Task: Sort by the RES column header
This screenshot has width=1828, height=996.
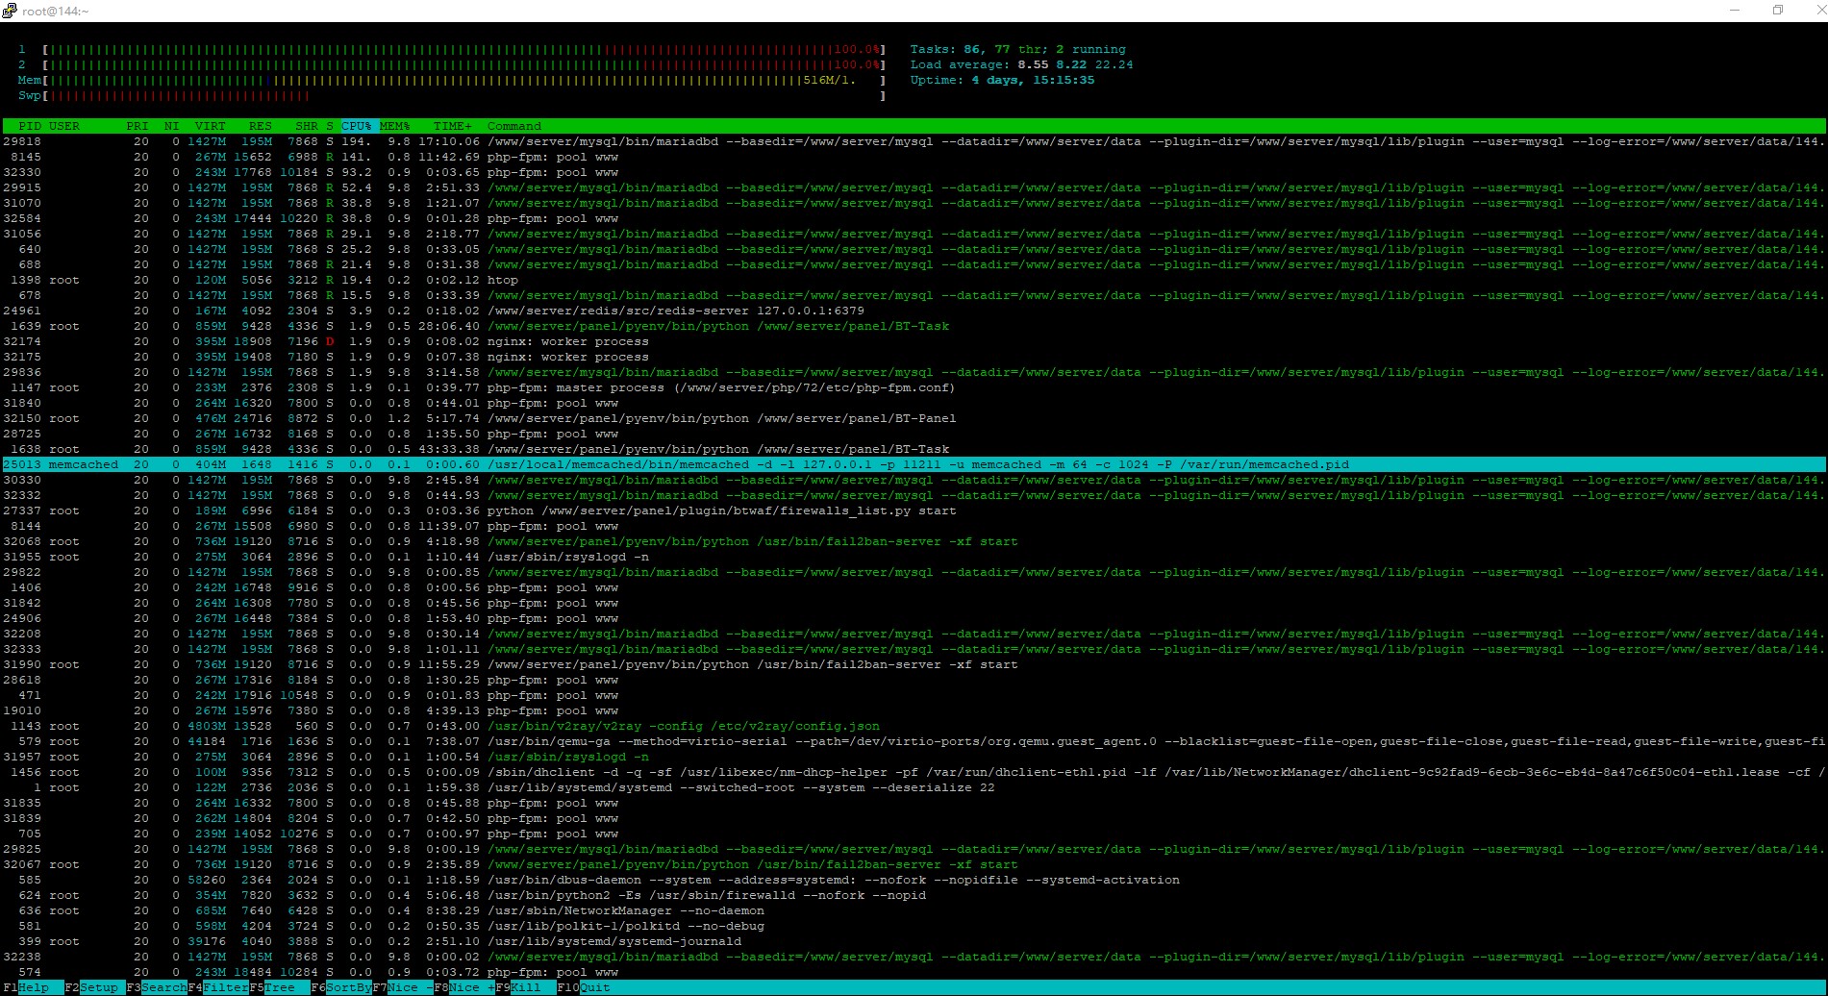Action: [x=261, y=126]
